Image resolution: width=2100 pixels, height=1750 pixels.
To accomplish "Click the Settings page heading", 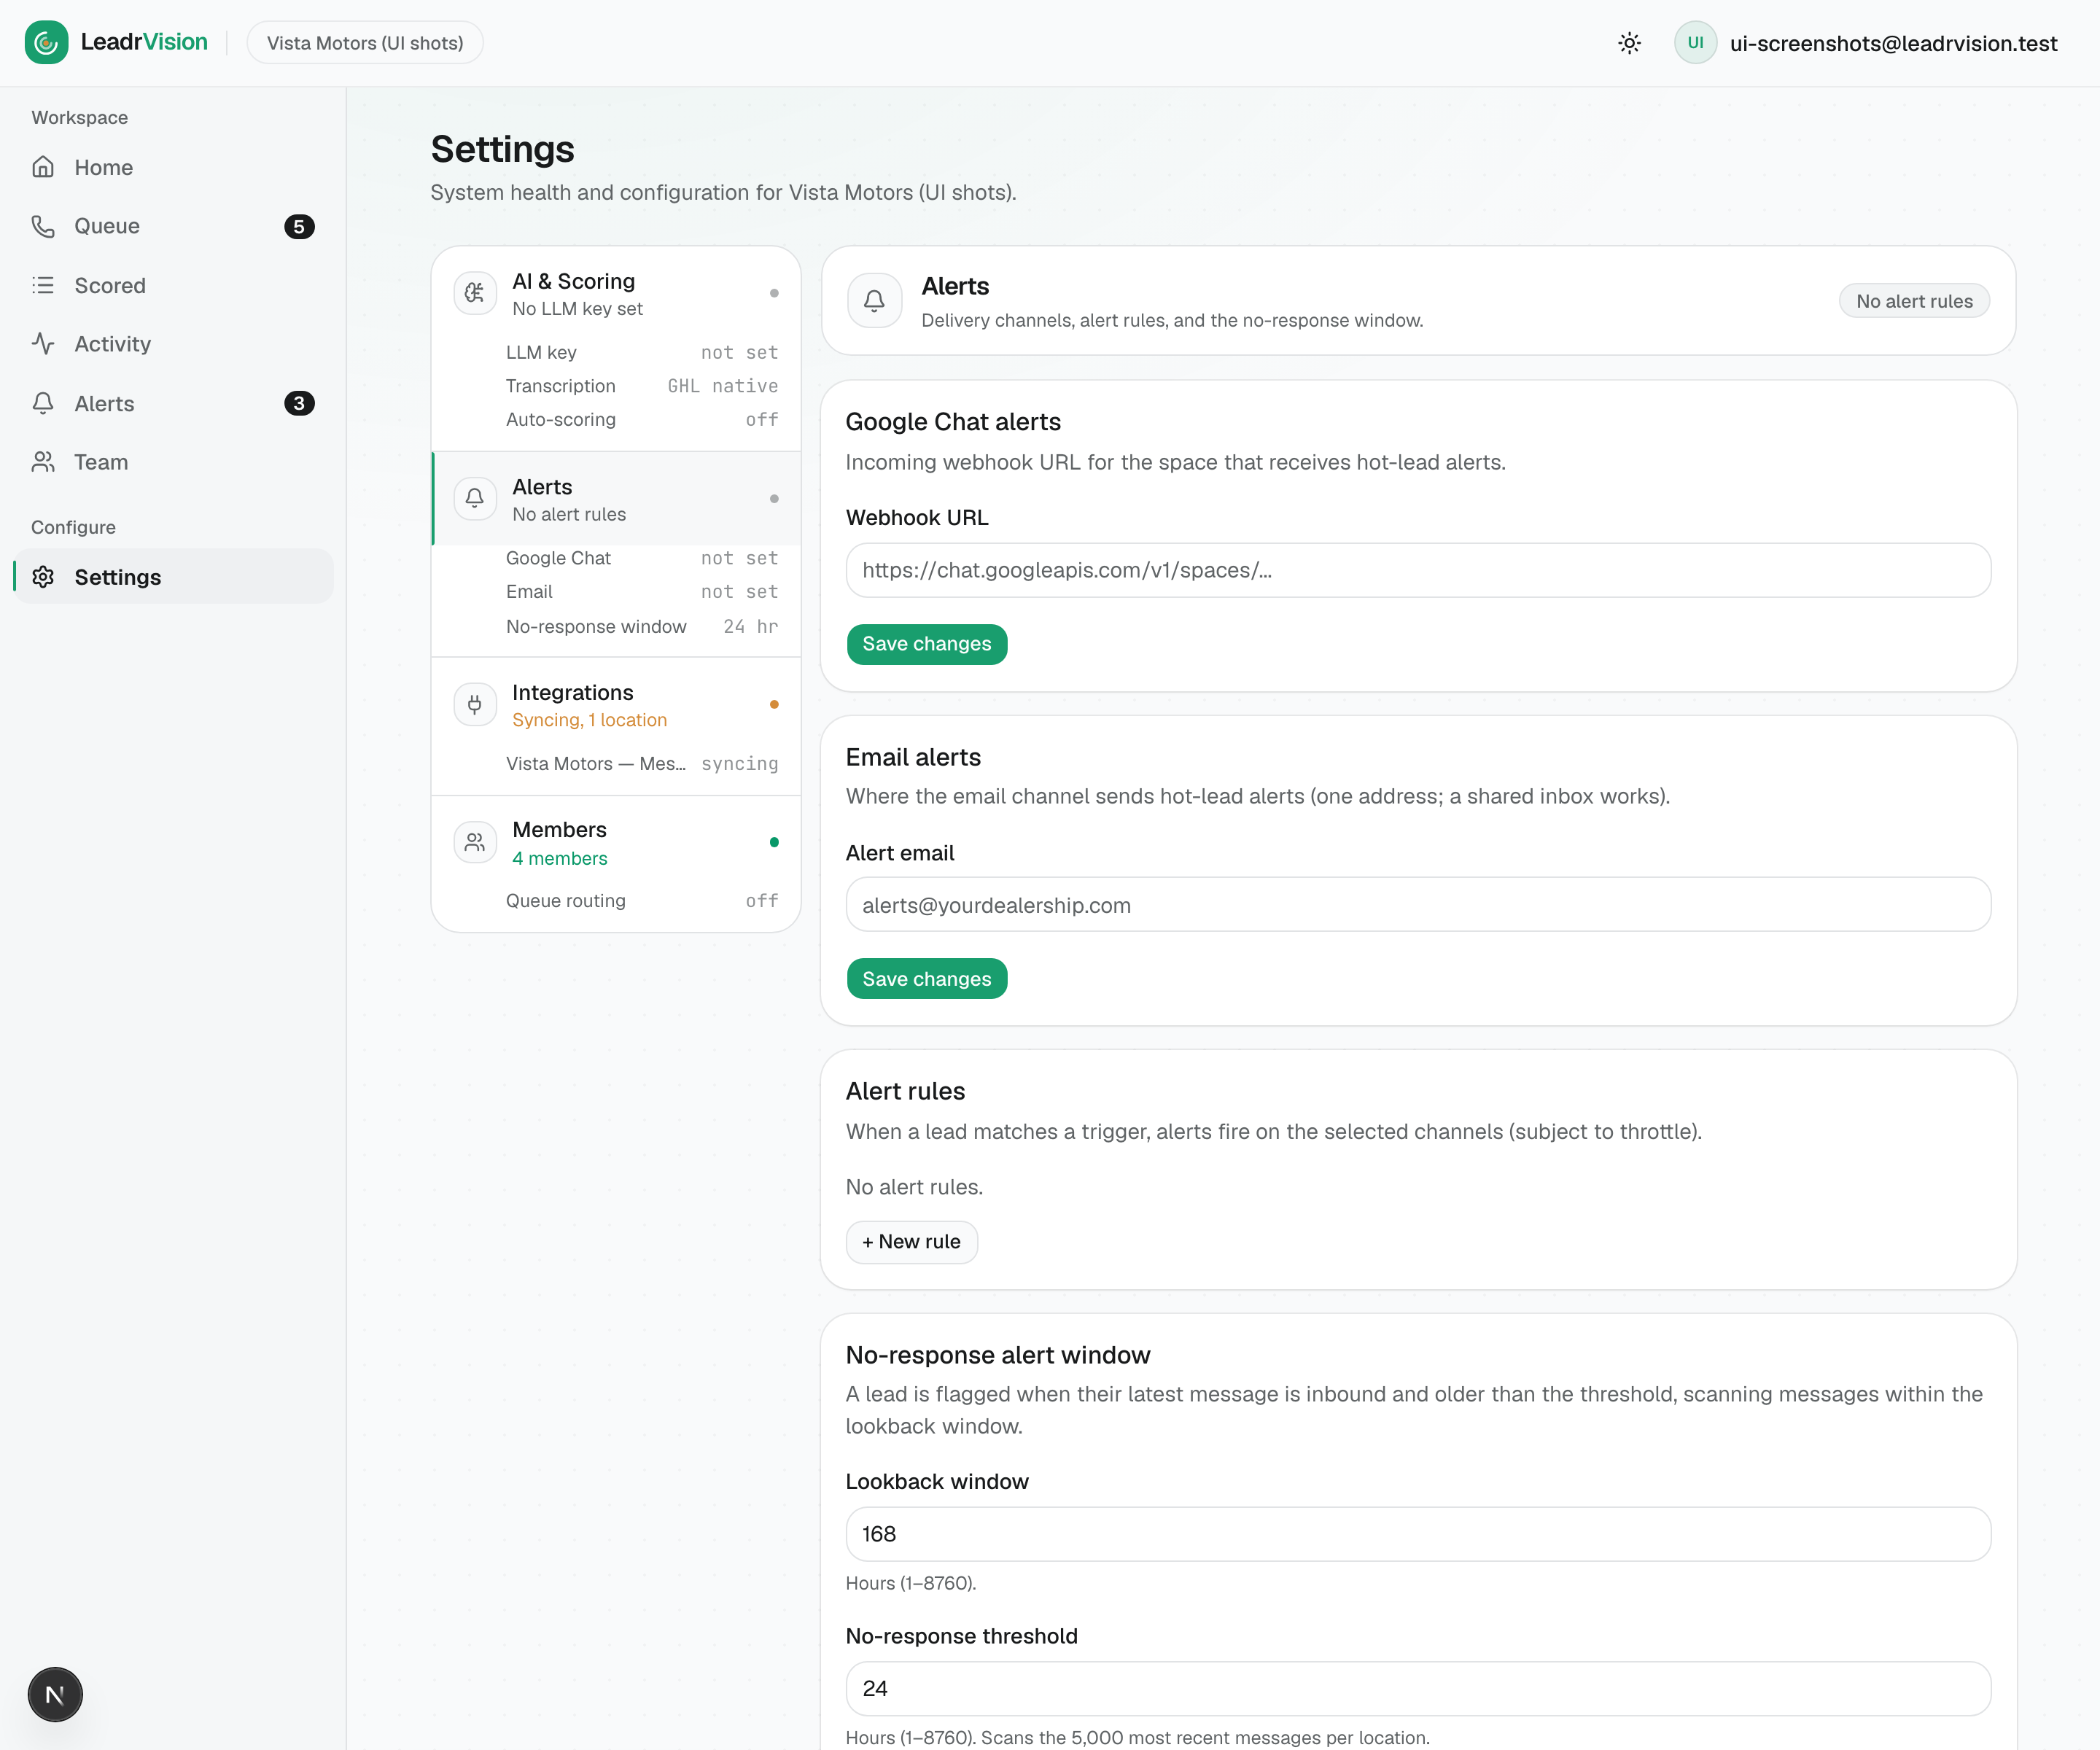I will (502, 149).
